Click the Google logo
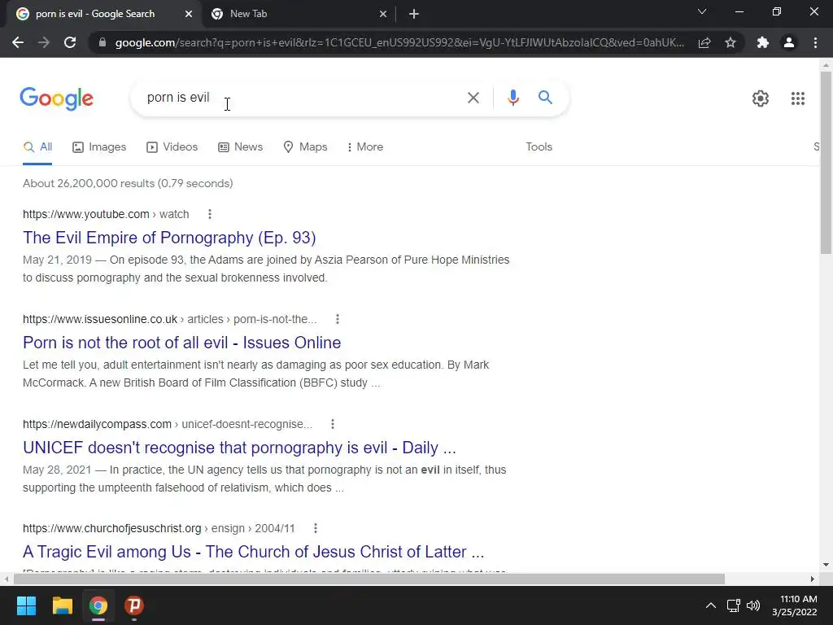 56,98
